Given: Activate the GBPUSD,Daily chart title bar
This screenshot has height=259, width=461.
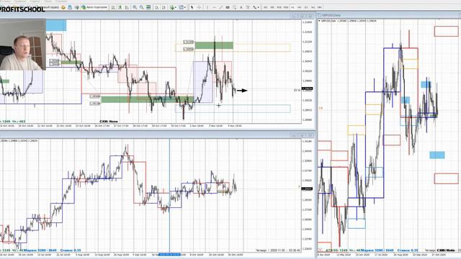Looking at the screenshot, I should [389, 15].
